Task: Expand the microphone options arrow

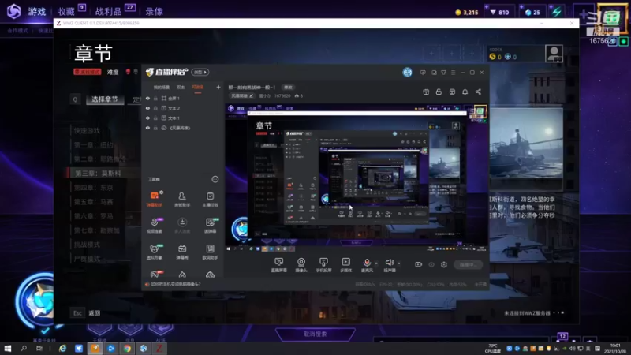Action: [x=376, y=263]
